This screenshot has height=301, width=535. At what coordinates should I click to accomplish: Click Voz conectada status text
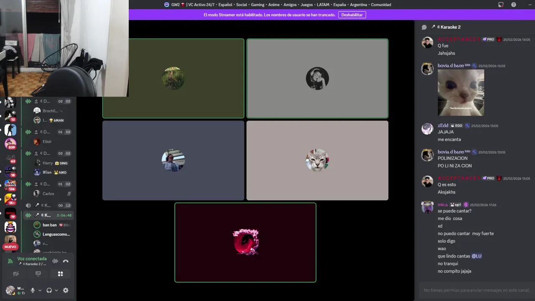[x=32, y=259]
